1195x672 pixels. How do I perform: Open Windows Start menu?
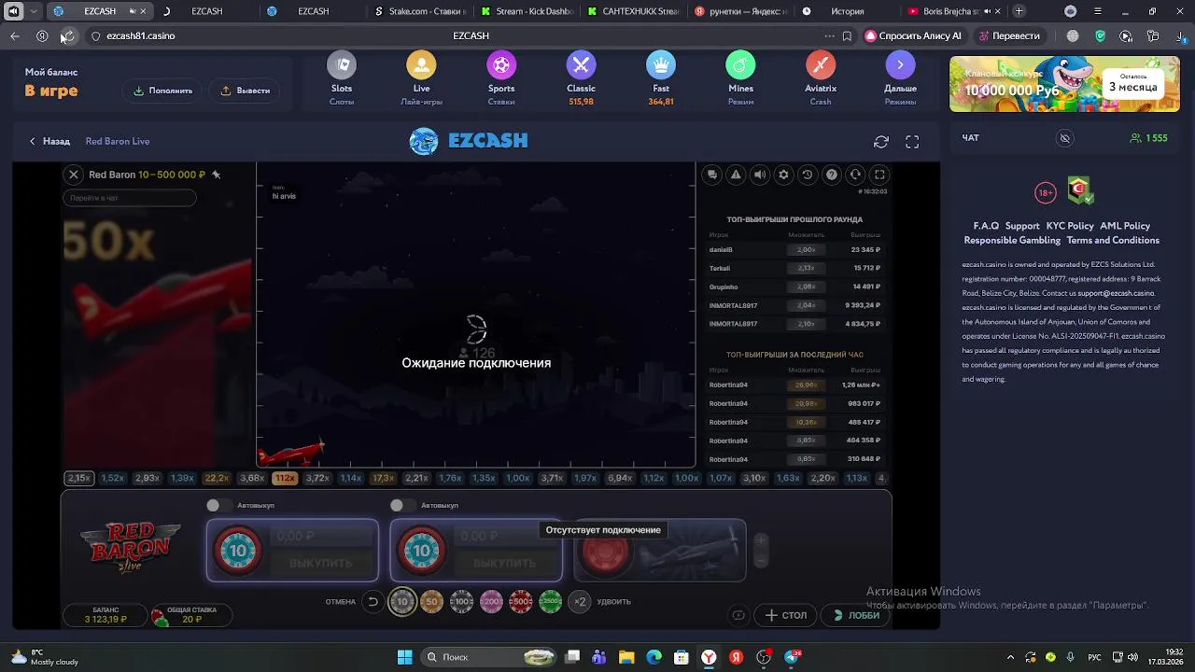(405, 657)
